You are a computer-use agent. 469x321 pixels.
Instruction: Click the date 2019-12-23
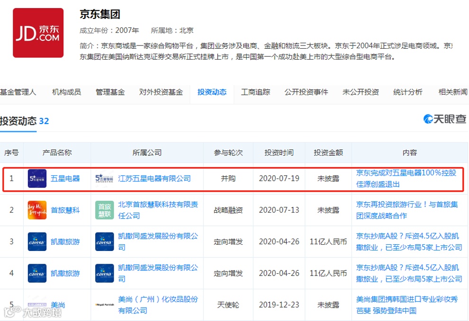pos(279,305)
